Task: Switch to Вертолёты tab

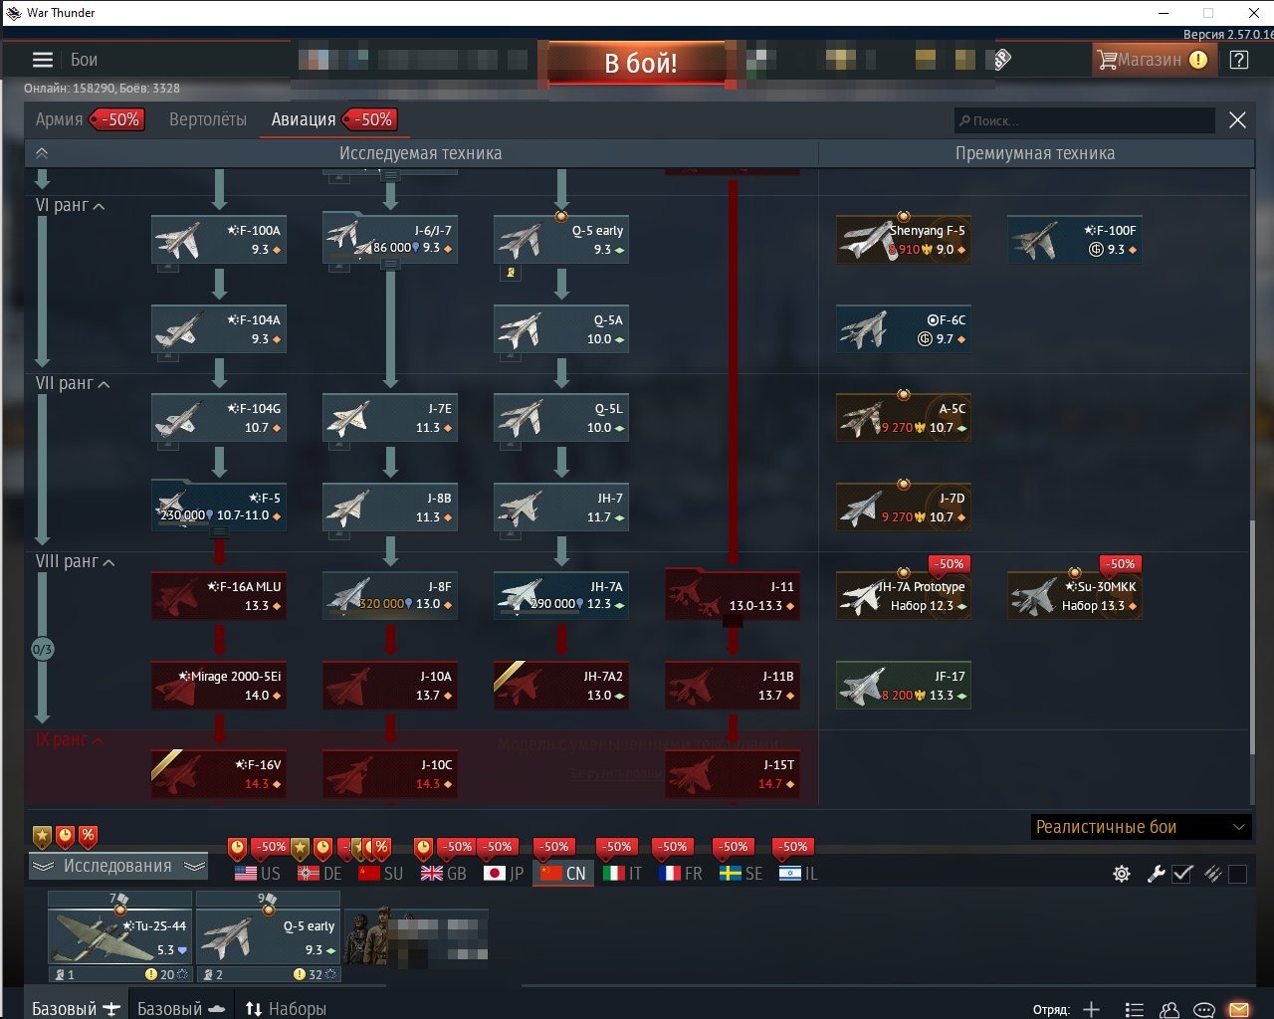Action: (208, 119)
